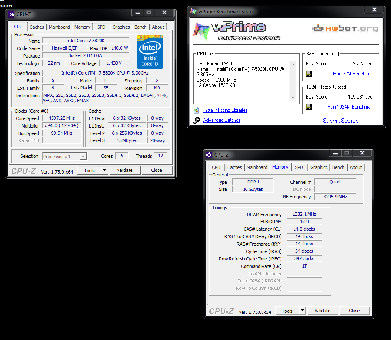This screenshot has width=391, height=340.
Task: Open Tools dropdown arrow in left CPU-Z window
Action: coord(105,170)
